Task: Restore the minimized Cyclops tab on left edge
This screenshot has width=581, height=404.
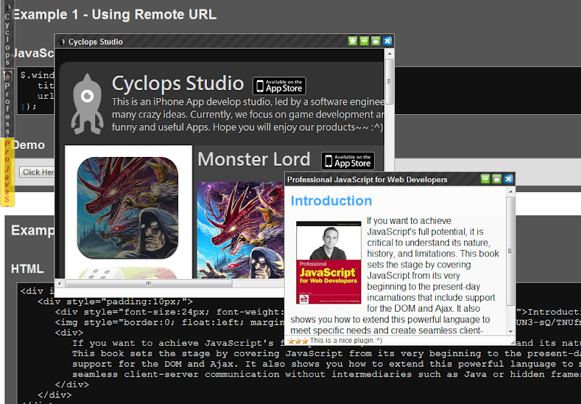Action: click(x=7, y=34)
